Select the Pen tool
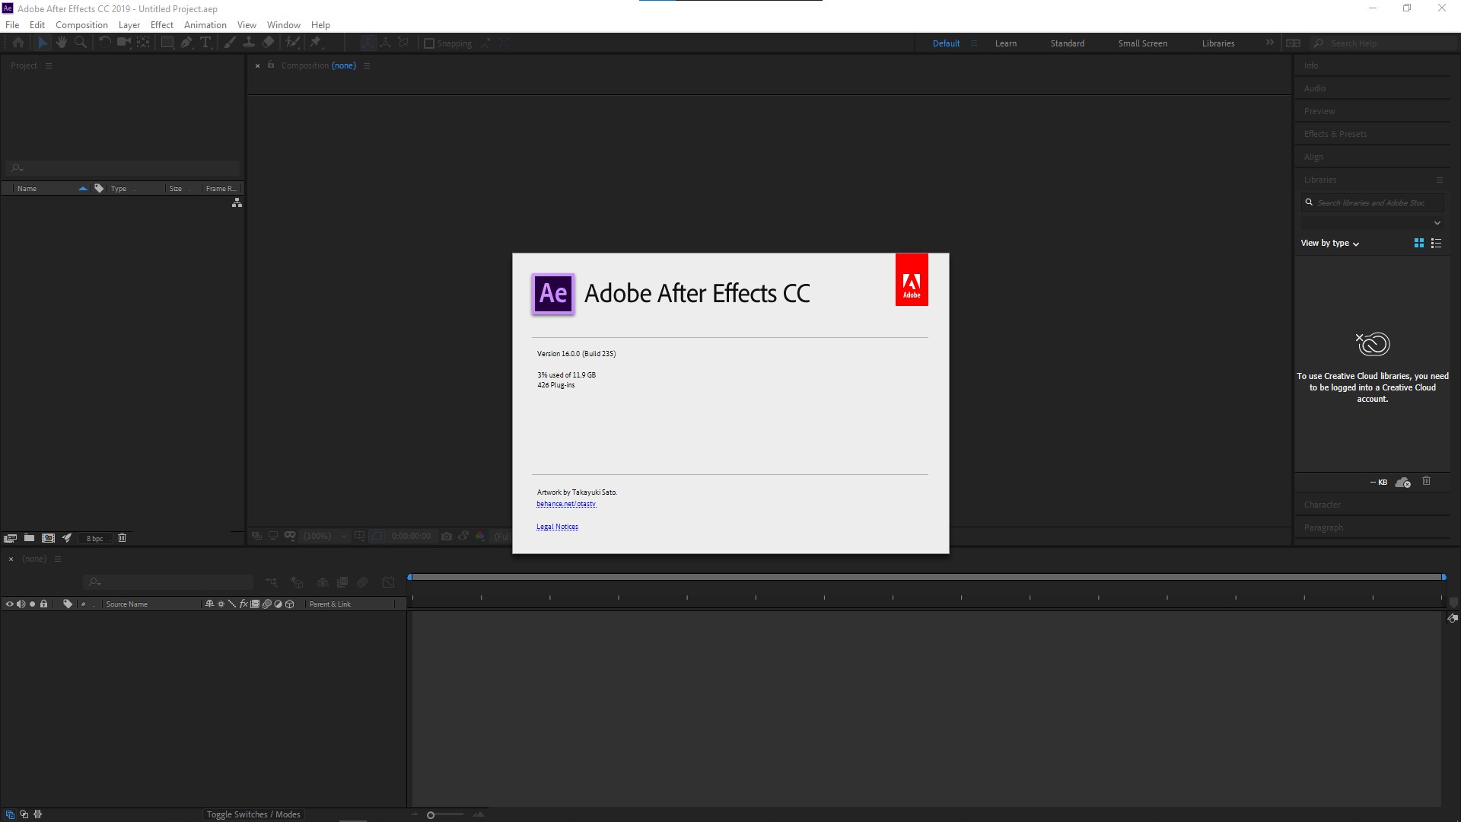 tap(186, 43)
